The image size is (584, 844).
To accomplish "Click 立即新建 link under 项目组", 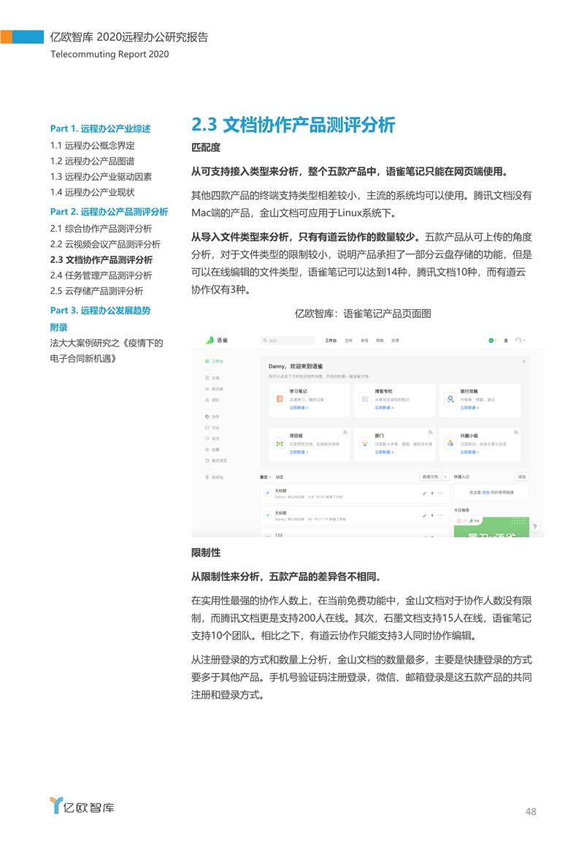I will [x=299, y=452].
